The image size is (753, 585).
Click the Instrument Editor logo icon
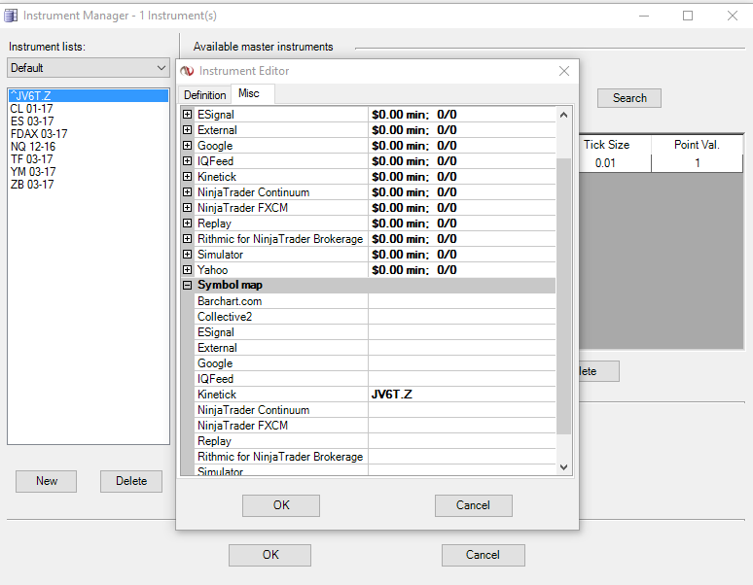(x=188, y=71)
